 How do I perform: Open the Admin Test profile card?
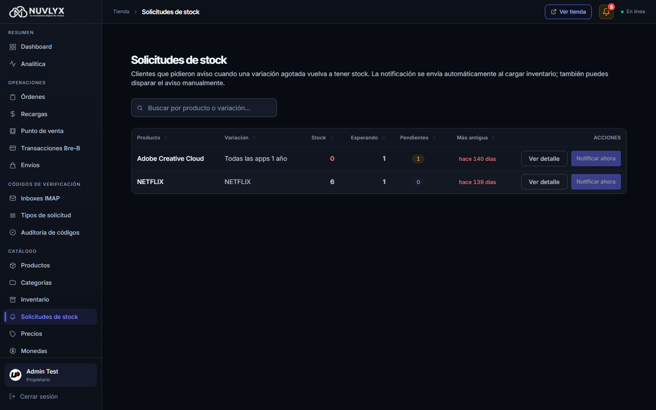pos(51,375)
